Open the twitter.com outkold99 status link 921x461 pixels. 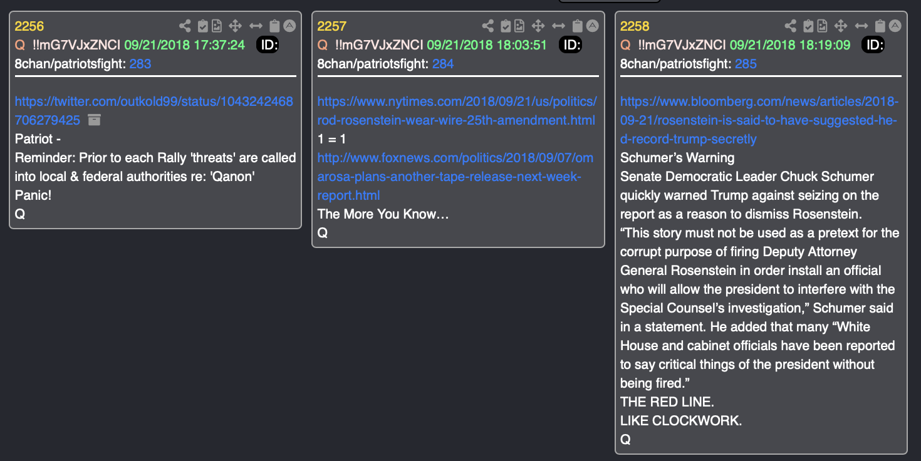coord(153,110)
